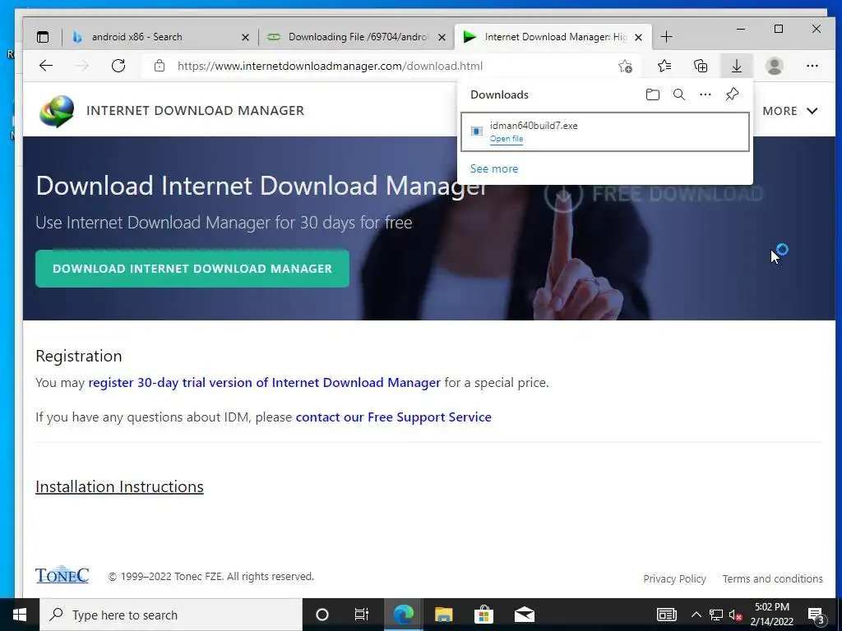The width and height of the screenshot is (842, 631).
Task: Open the browser profile avatar
Action: tap(775, 66)
